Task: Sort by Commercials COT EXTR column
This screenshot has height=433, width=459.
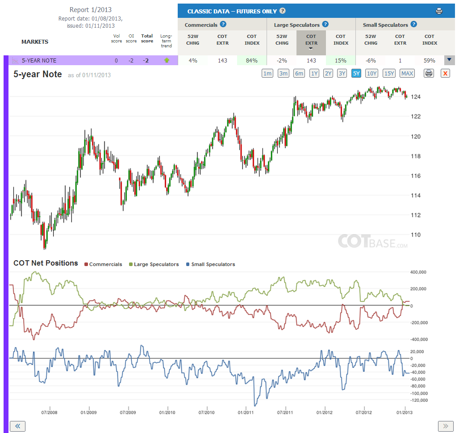Action: click(222, 40)
